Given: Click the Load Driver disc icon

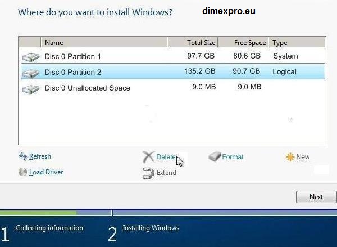Looking at the screenshot, I should click(x=23, y=172).
